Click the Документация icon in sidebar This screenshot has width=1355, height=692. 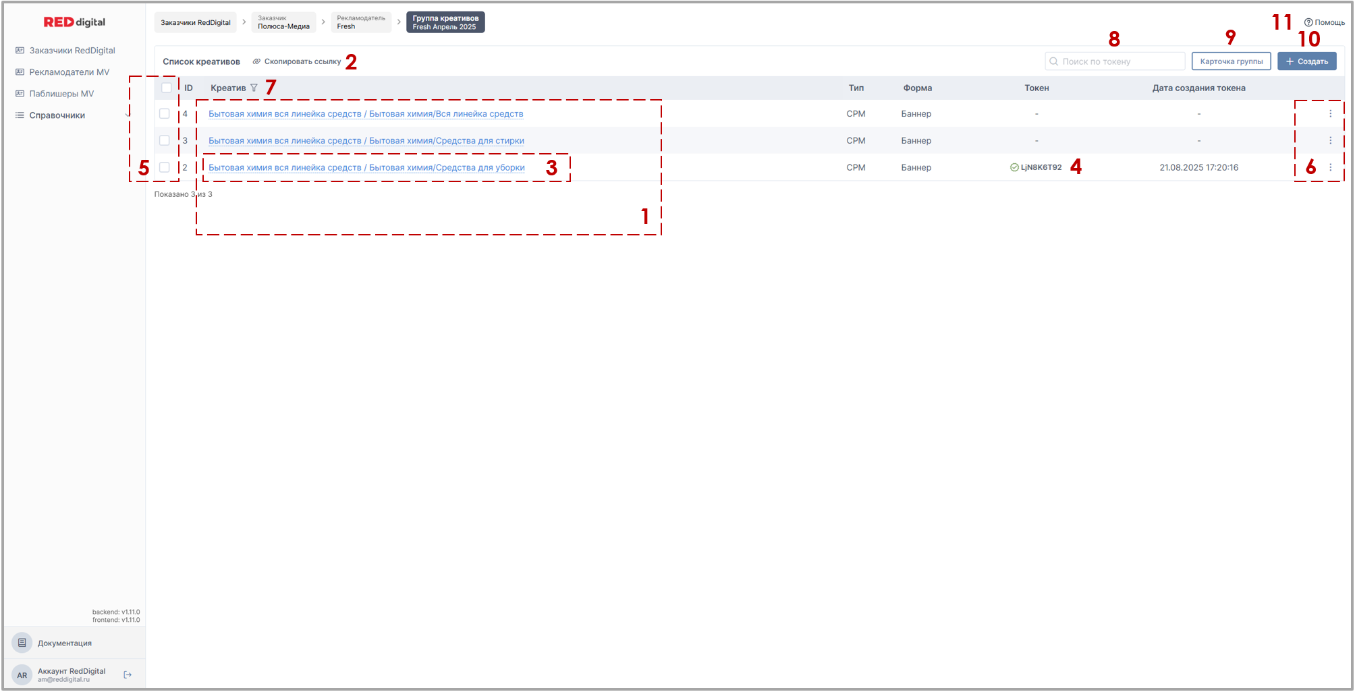(x=22, y=643)
